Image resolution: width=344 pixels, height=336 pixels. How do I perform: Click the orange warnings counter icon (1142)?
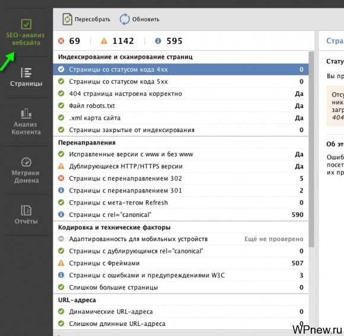coord(104,41)
